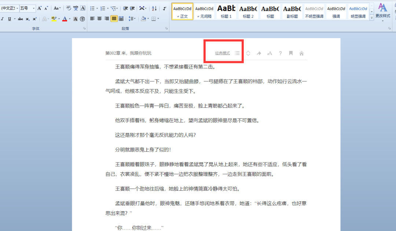Expand the bullets list dropdown
This screenshot has width=396, height=231.
pyautogui.click(x=97, y=9)
